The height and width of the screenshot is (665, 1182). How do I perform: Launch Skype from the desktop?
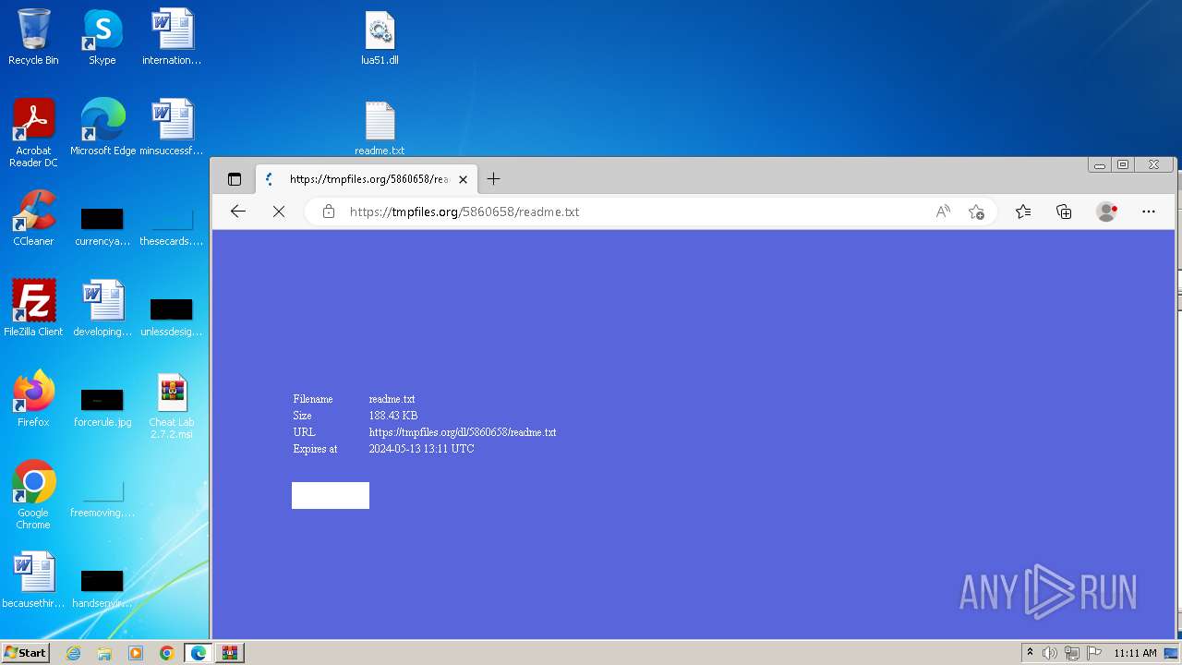[x=103, y=37]
